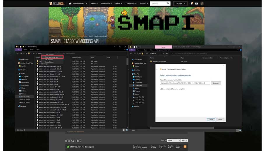Select Quick access in Stardew Valley window

coord(24,59)
